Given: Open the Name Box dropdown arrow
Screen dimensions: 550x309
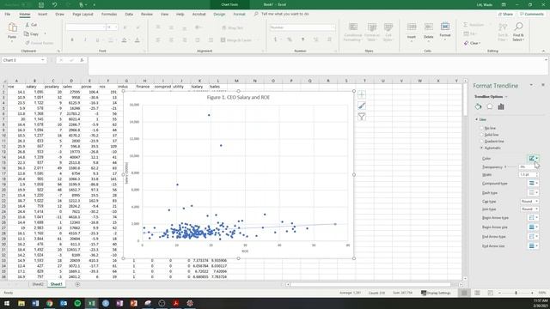Looking at the screenshot, I should coord(42,60).
